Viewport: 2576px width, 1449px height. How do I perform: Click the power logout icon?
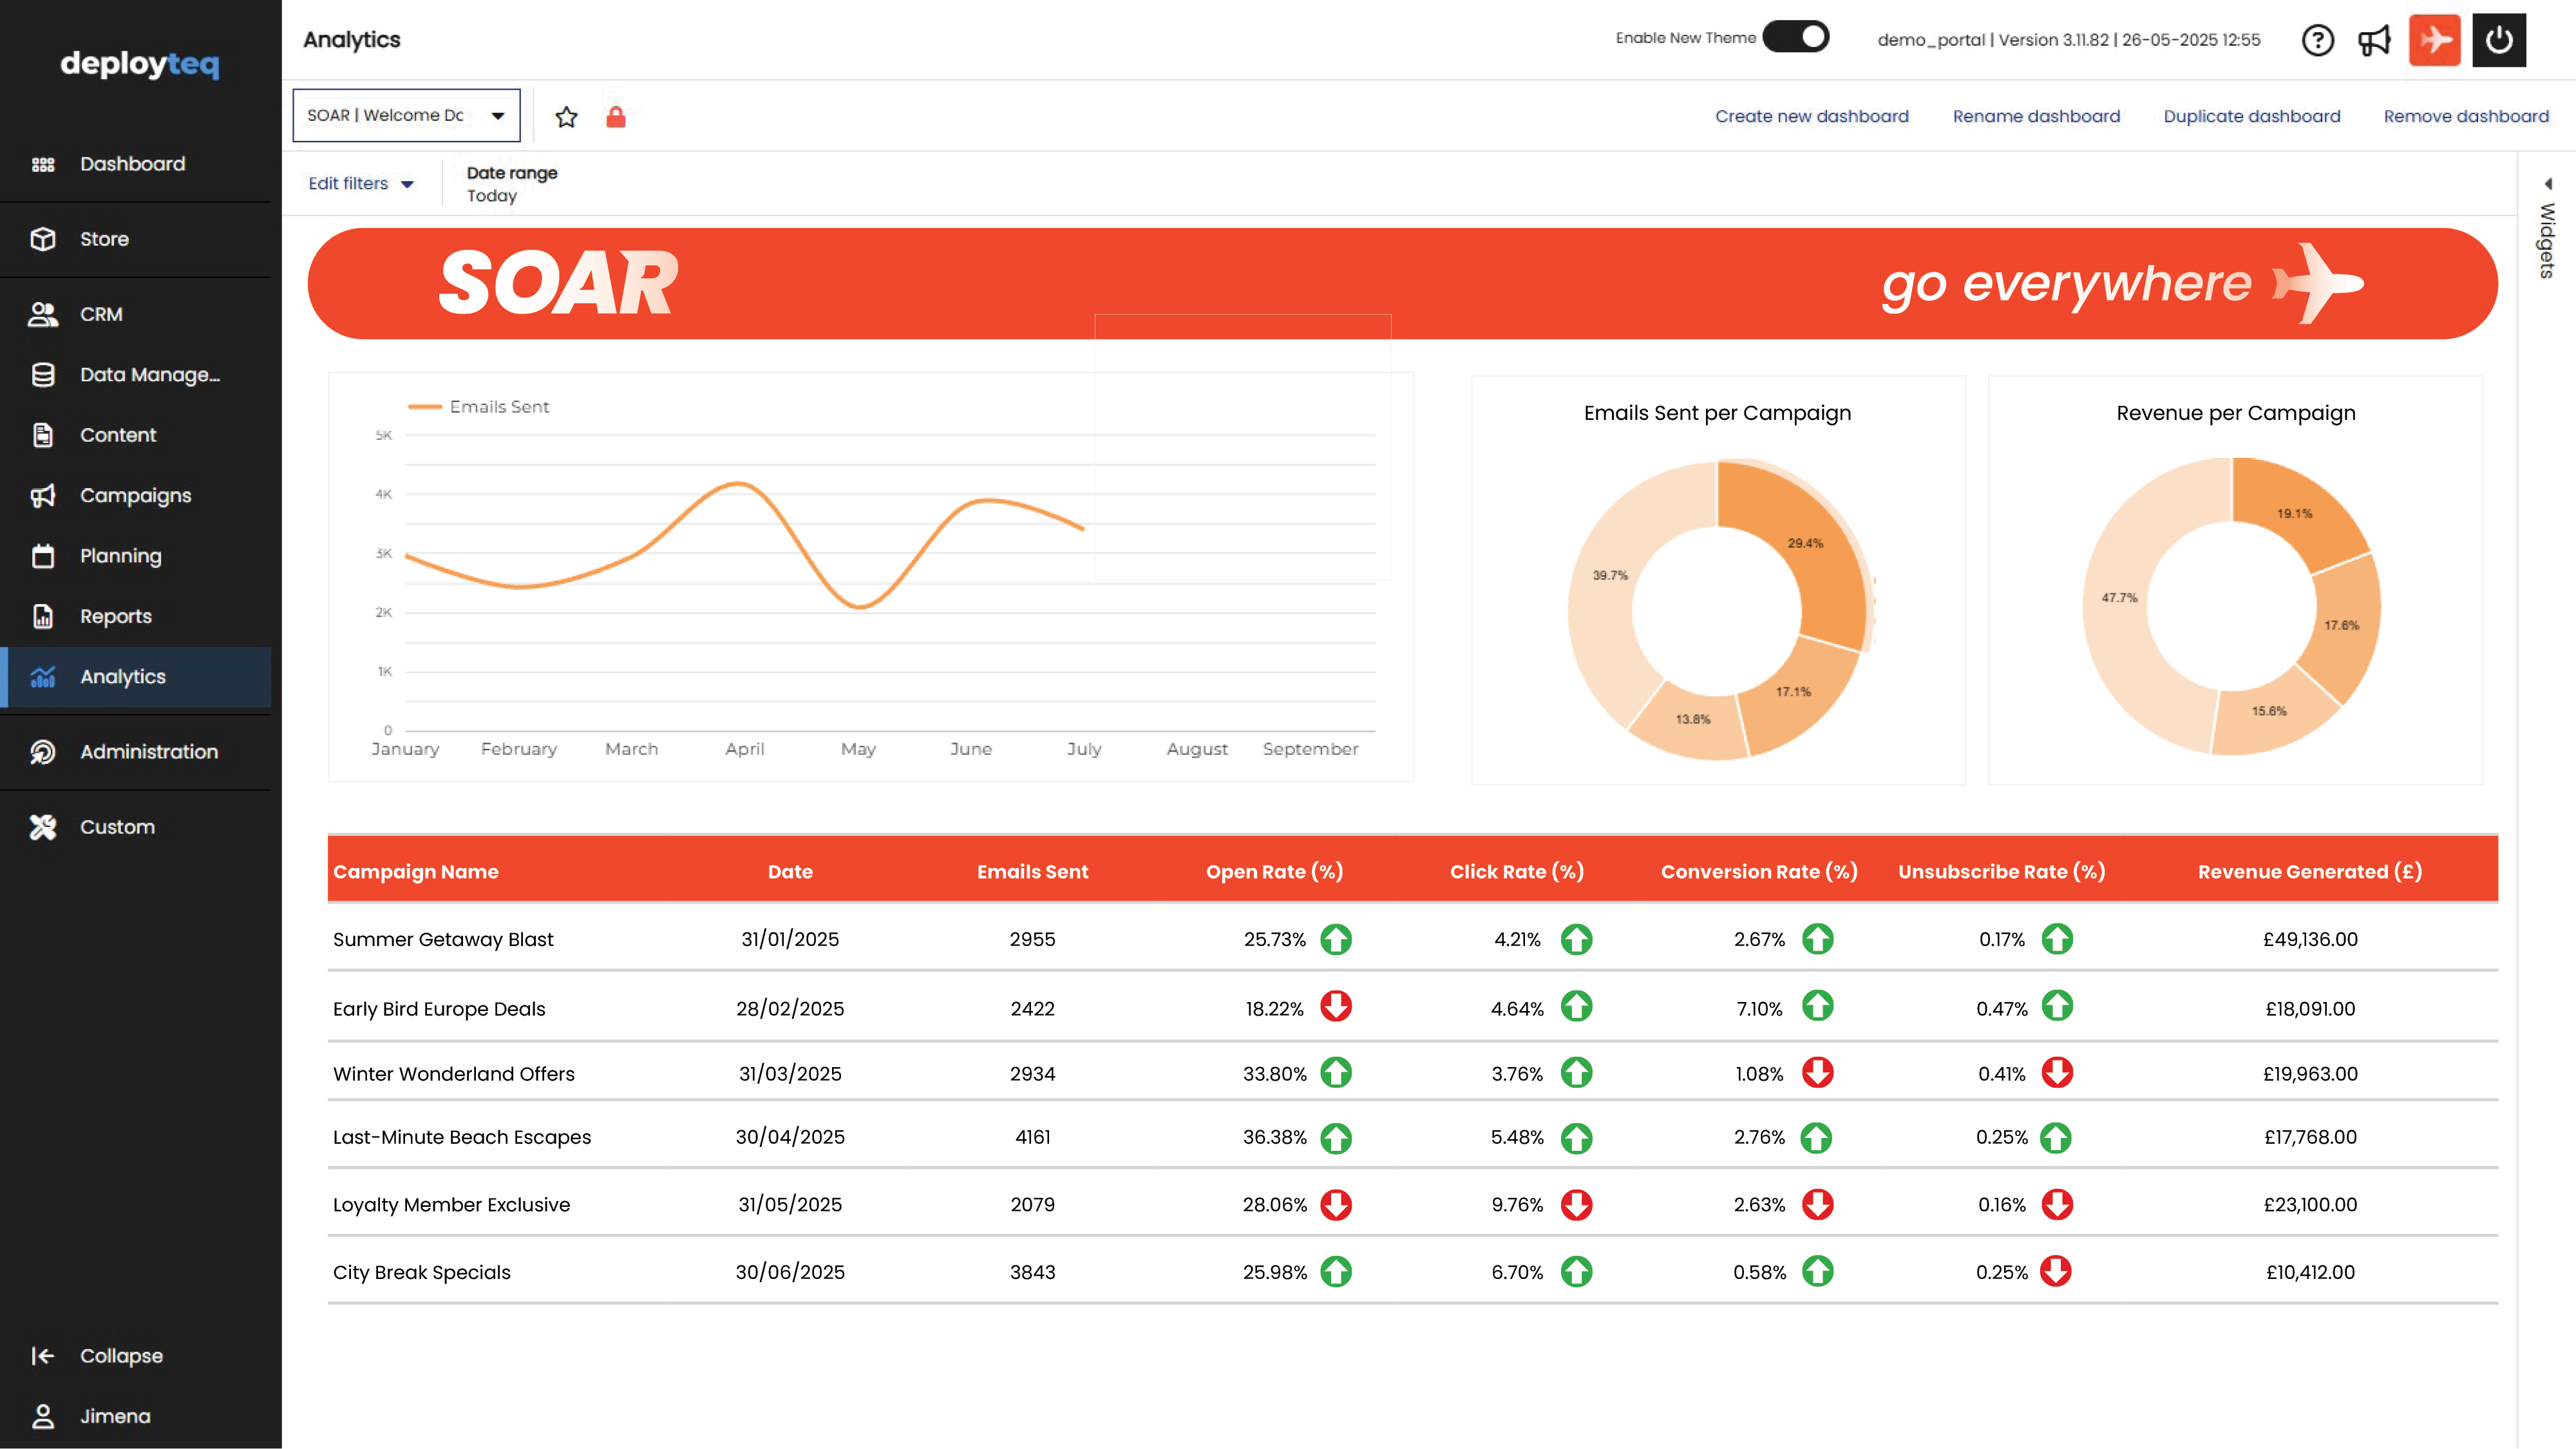[2498, 40]
